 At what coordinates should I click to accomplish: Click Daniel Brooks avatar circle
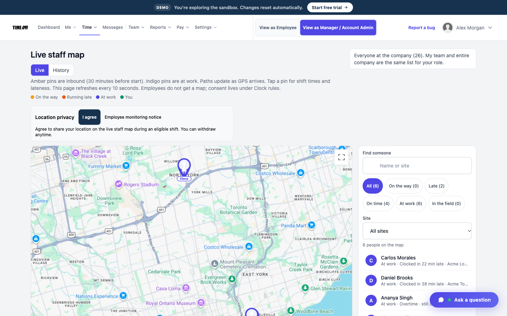pyautogui.click(x=371, y=281)
